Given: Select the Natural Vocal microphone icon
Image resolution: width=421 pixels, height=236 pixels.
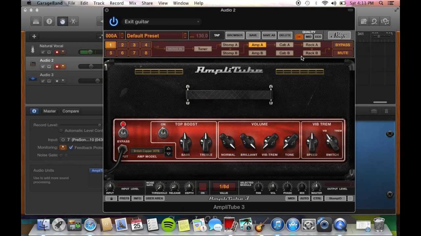Looking at the screenshot, I should (33, 49).
